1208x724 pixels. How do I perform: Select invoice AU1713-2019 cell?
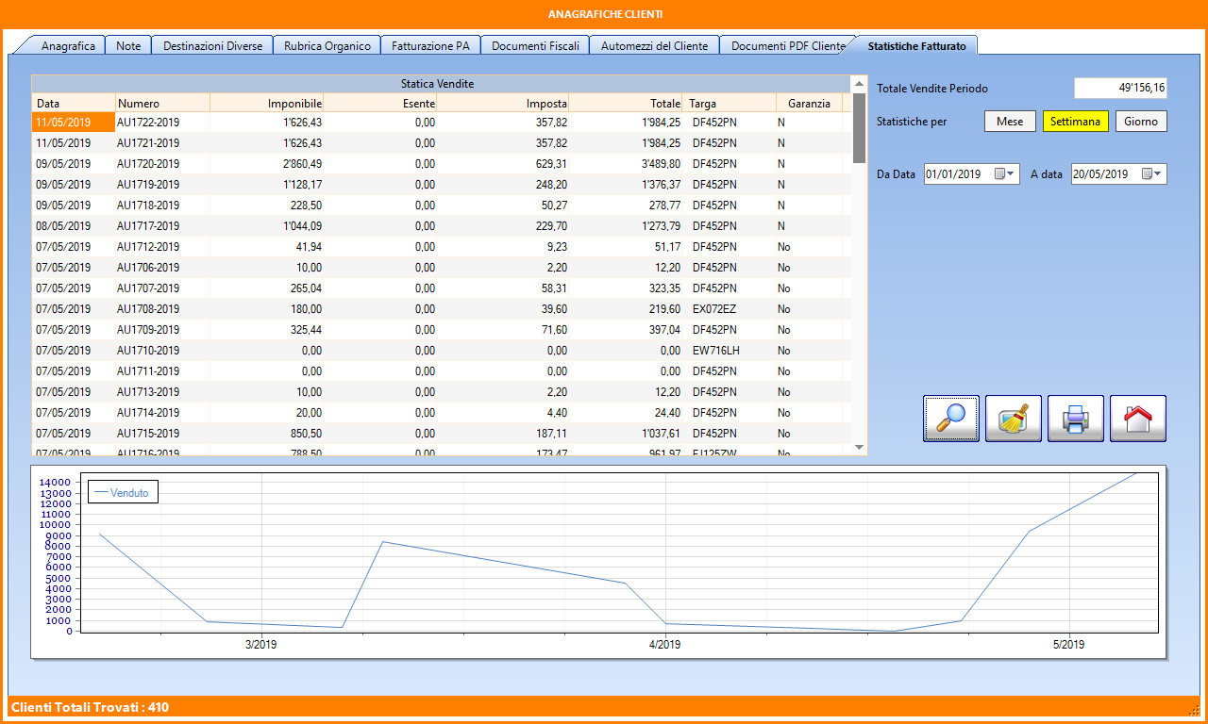point(162,392)
